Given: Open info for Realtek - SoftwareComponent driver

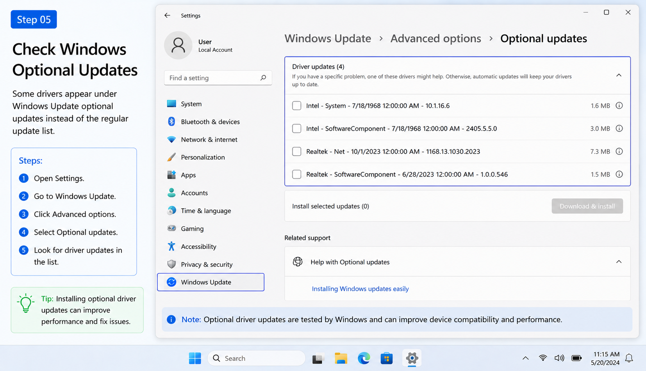Looking at the screenshot, I should (x=619, y=174).
